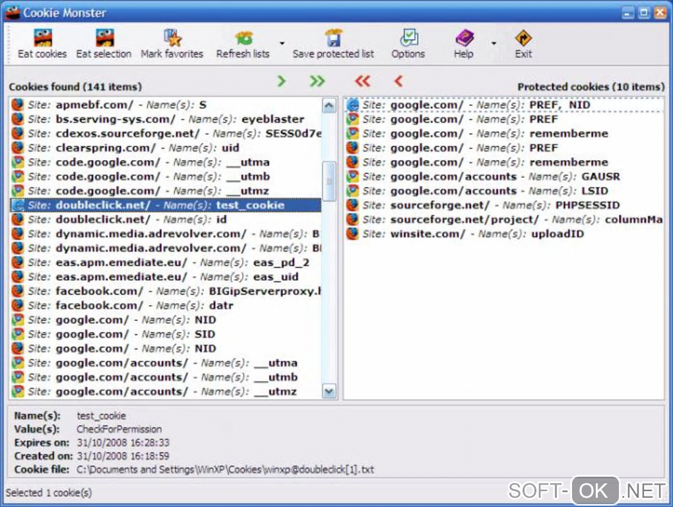
Task: Select code.google.com/ __utmz row
Action: [166, 191]
